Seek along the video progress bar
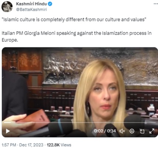This screenshot has width=158, height=152. (80, 122)
